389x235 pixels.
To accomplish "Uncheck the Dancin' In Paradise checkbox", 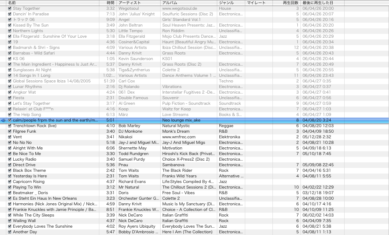I will tap(10, 14).
